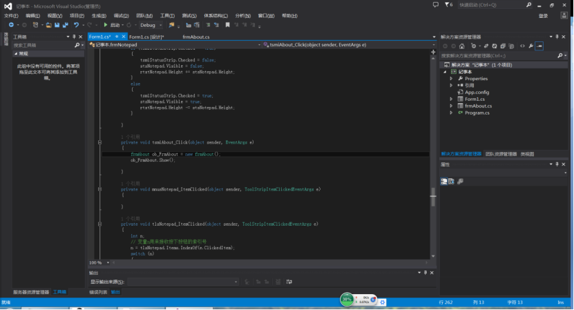The height and width of the screenshot is (310, 574).
Task: Expand the Form1.cs tree node
Action: coord(451,99)
